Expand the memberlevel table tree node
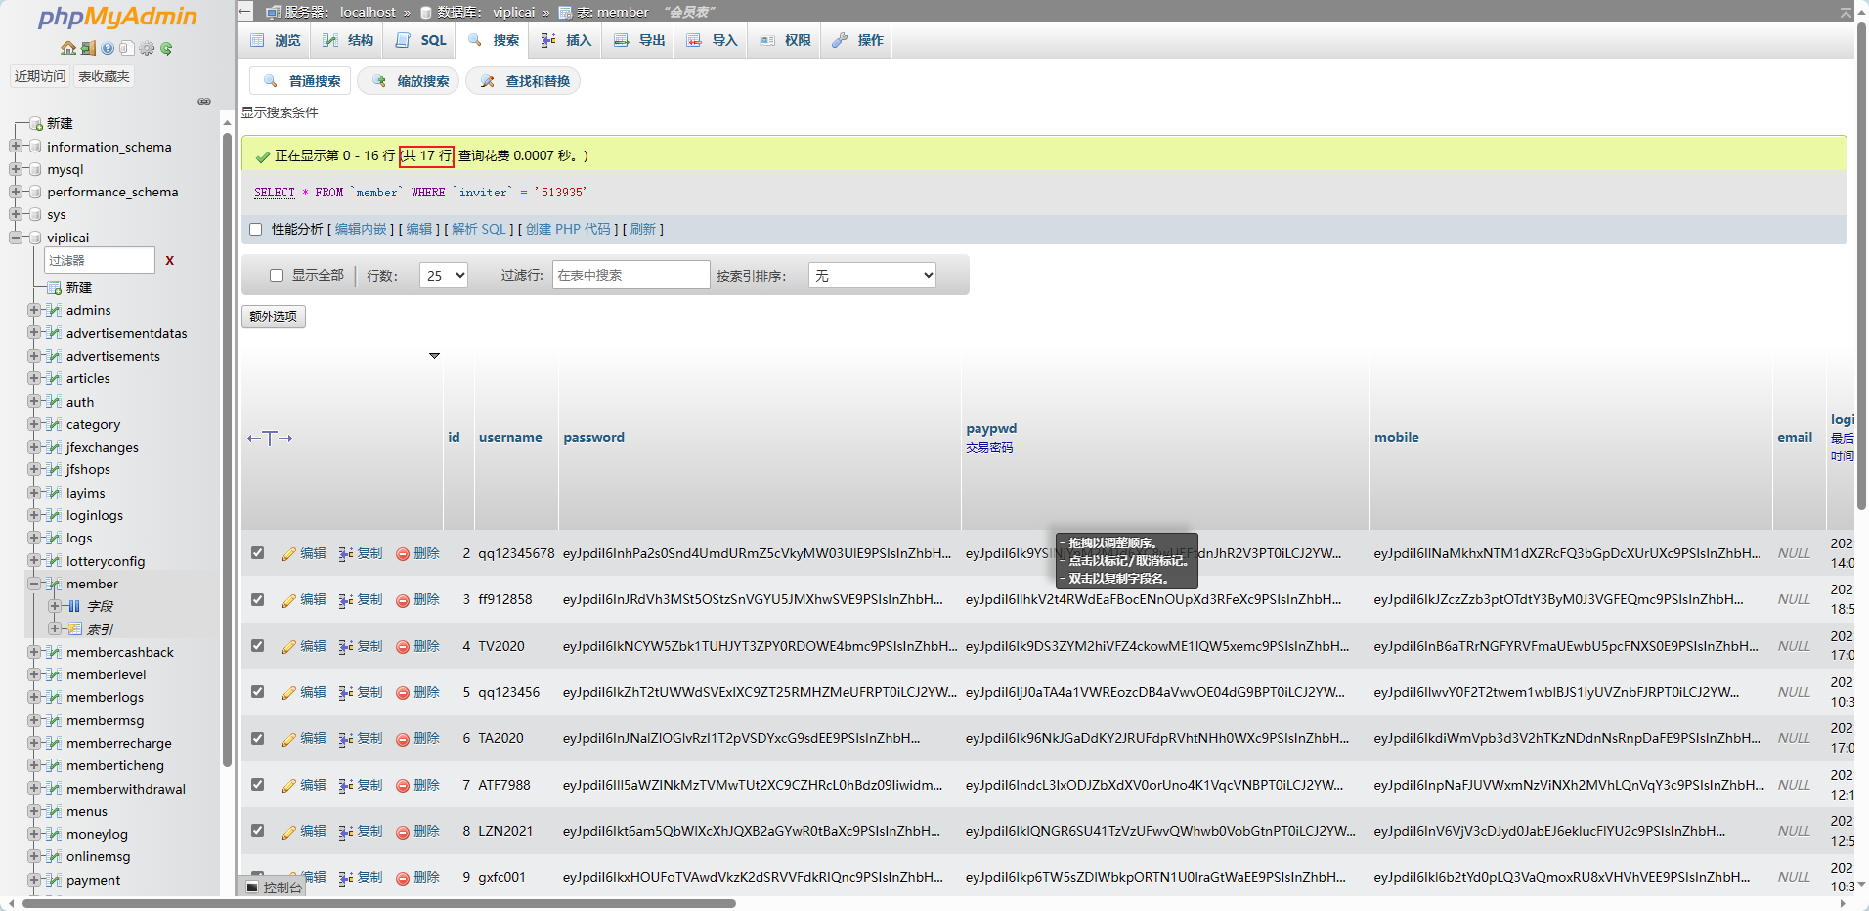 tap(34, 674)
